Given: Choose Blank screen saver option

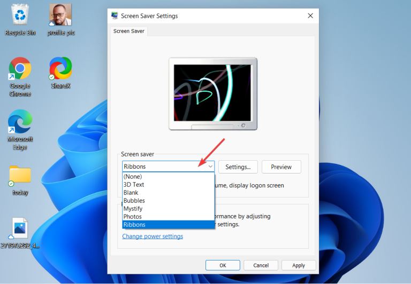Looking at the screenshot, I should click(168, 193).
